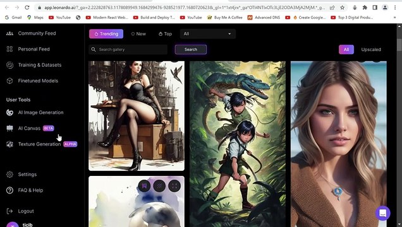Open the browser profile avatar menu
This screenshot has width=402, height=227.
coord(385,8)
